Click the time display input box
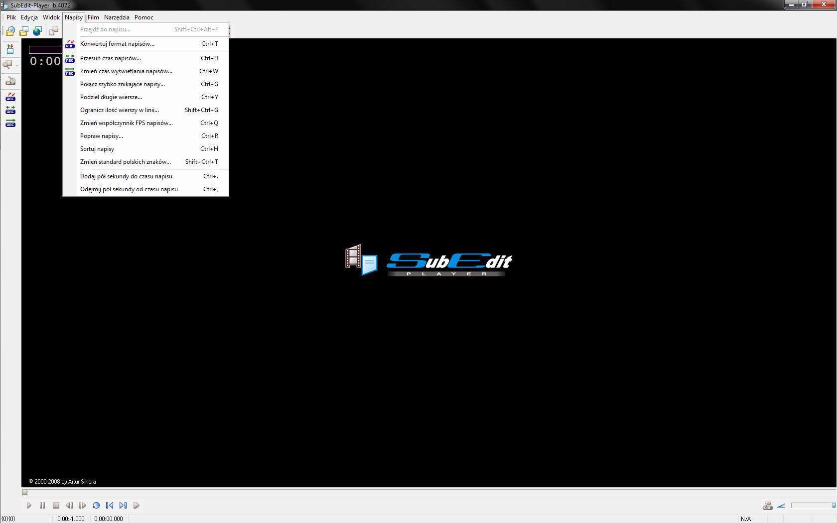 (45, 49)
